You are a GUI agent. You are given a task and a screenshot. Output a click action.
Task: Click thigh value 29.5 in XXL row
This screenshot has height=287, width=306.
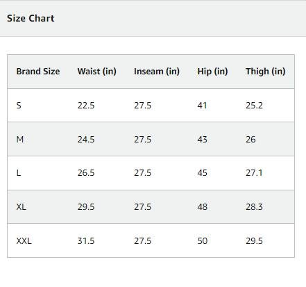[254, 241]
